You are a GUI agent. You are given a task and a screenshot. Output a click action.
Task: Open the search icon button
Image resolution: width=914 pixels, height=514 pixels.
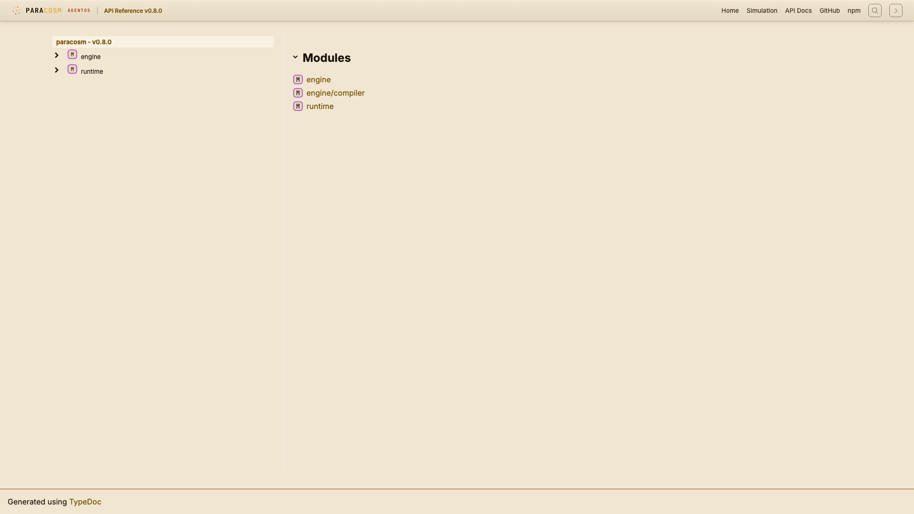(x=874, y=10)
